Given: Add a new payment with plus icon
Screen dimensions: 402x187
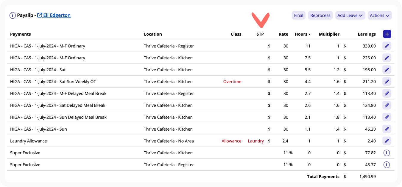Looking at the screenshot, I should click(x=387, y=34).
